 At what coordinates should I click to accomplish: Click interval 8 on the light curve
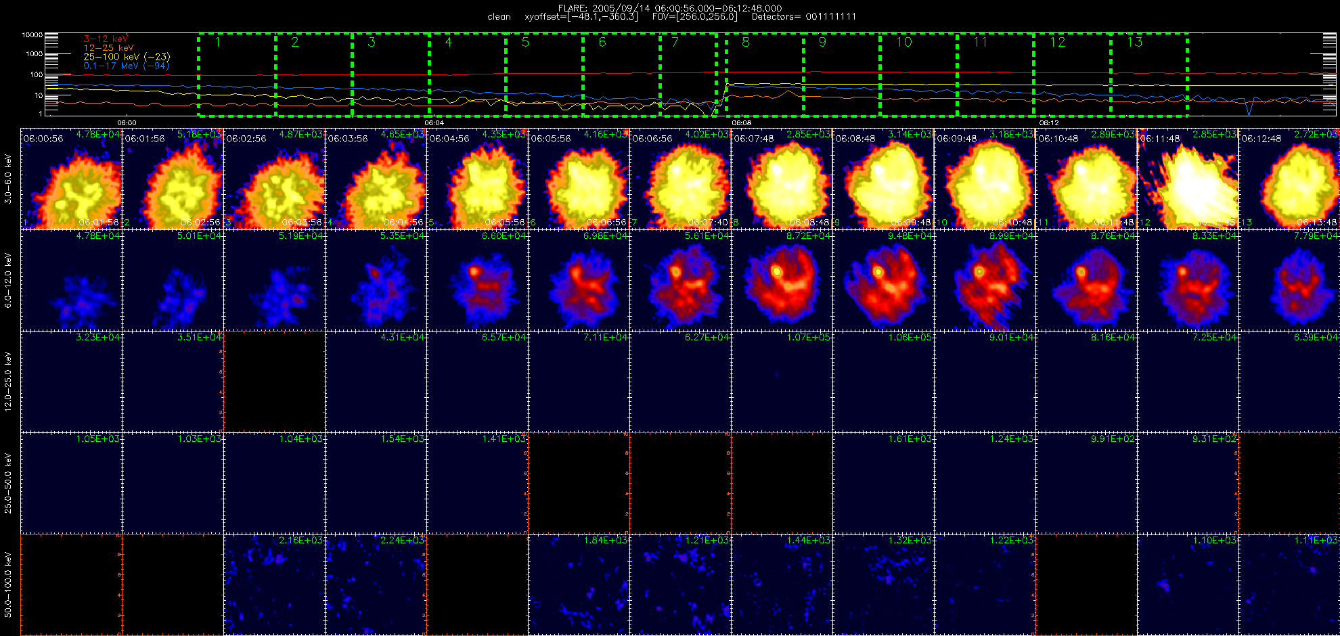tap(765, 74)
